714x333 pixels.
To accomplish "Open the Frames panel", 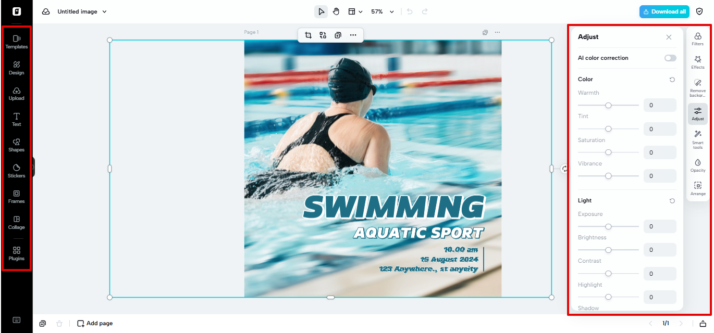I will [17, 197].
